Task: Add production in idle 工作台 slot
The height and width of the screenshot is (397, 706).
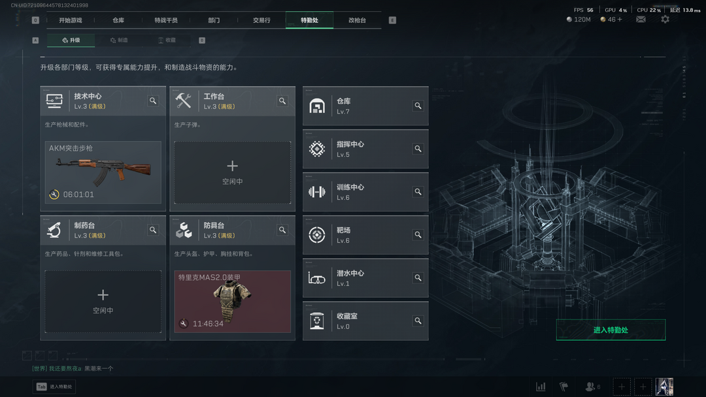Action: tap(232, 172)
